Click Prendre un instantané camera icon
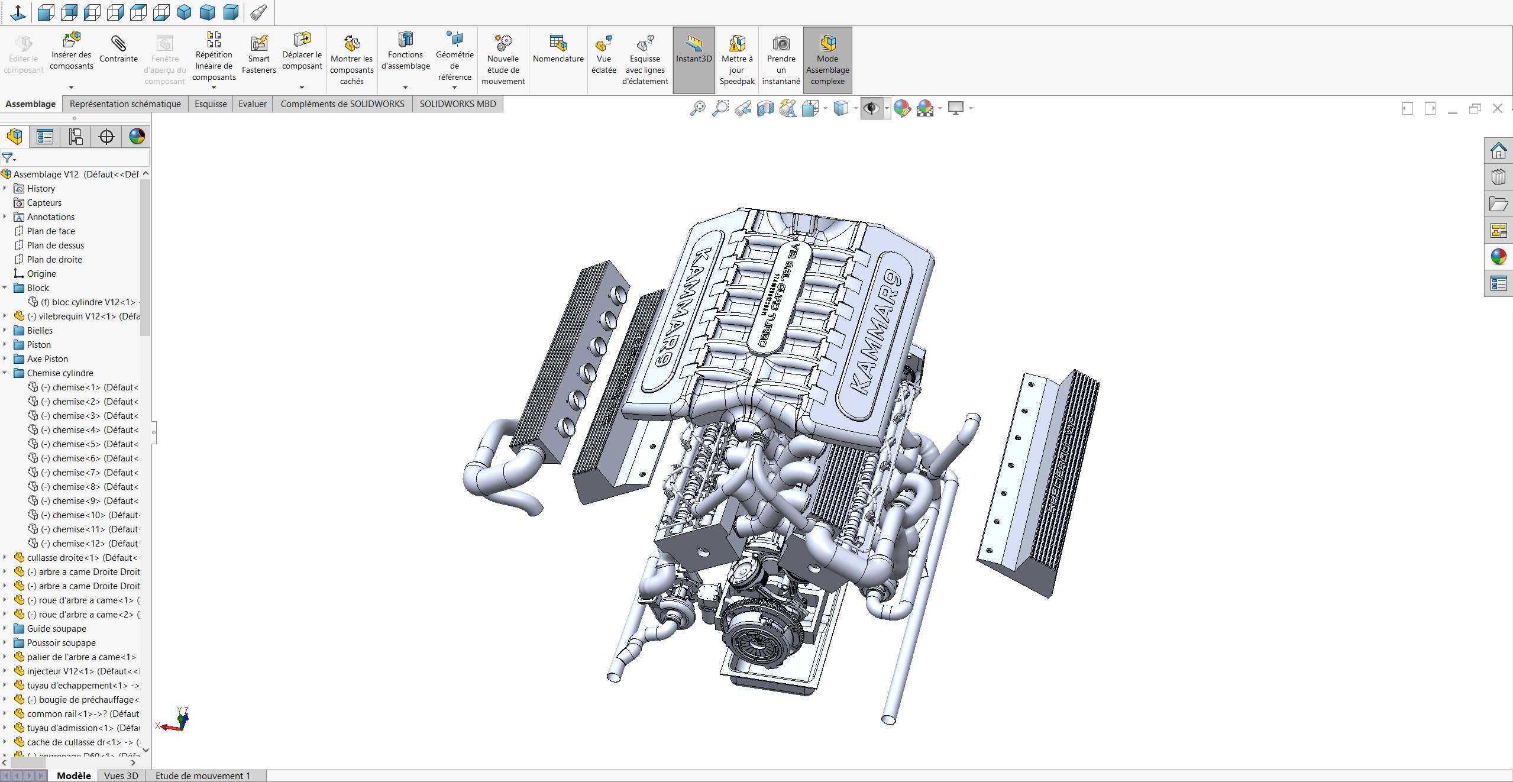Screen dimensions: 1513x782 [781, 60]
